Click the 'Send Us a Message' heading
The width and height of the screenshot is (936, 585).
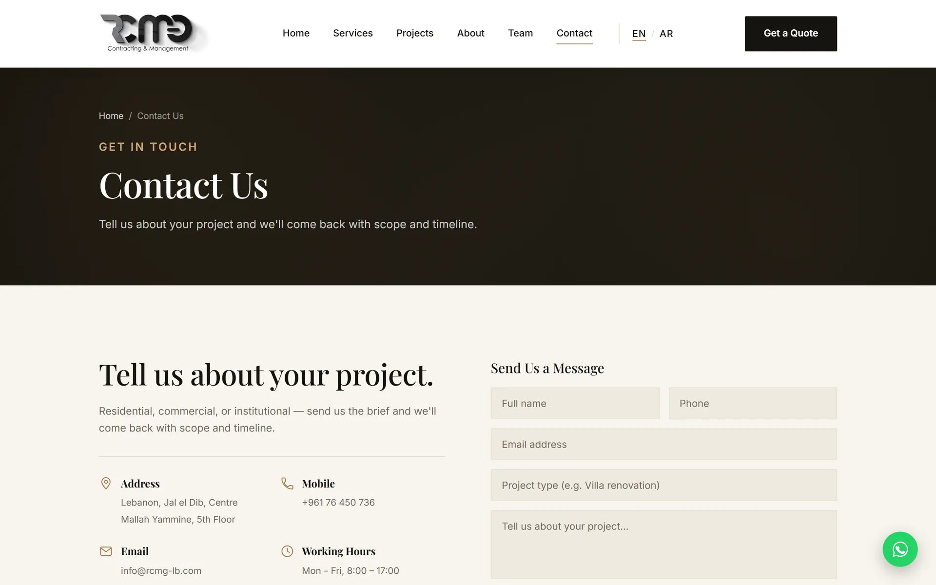pos(547,368)
